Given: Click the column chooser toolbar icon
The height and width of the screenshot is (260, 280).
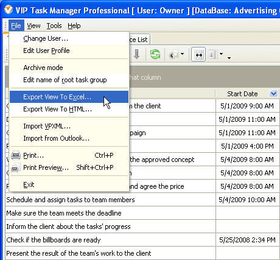Looking at the screenshot, I should click(213, 54).
